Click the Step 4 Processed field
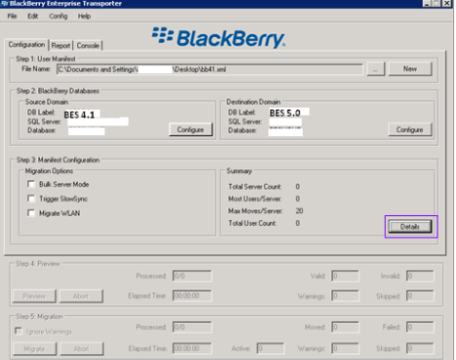The height and width of the screenshot is (360, 456). tap(192, 276)
